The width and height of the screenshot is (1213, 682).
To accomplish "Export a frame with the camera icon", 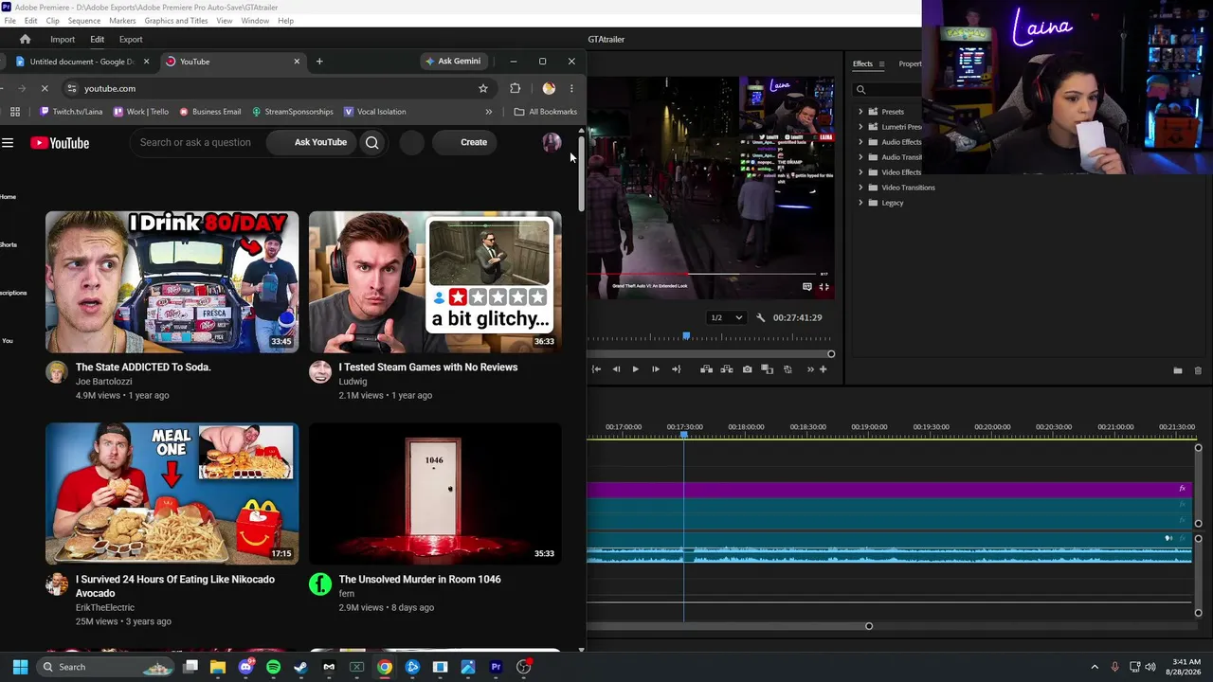I will point(747,369).
